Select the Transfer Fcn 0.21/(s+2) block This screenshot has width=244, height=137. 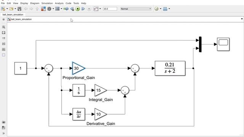click(170, 68)
